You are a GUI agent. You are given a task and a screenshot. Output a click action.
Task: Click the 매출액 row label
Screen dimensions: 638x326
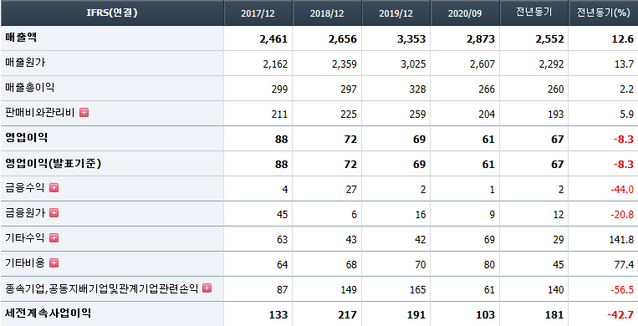21,38
